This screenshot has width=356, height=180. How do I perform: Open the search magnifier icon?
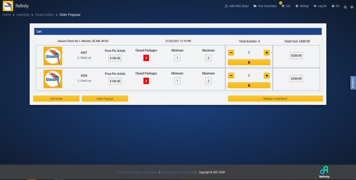pyautogui.click(x=345, y=7)
